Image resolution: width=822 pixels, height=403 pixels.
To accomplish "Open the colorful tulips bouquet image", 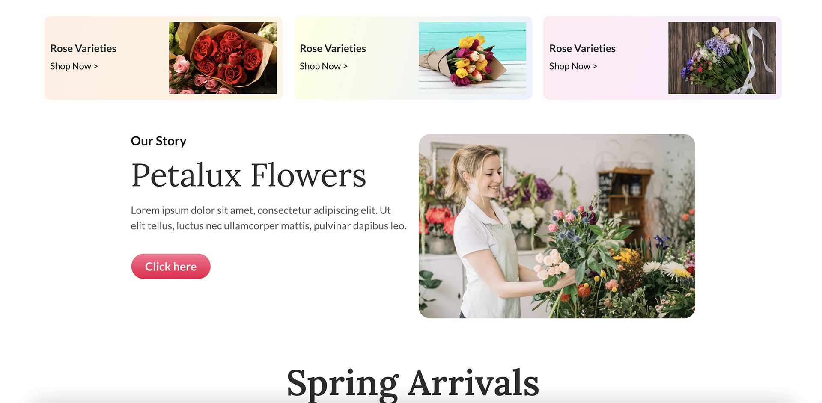I will (472, 58).
